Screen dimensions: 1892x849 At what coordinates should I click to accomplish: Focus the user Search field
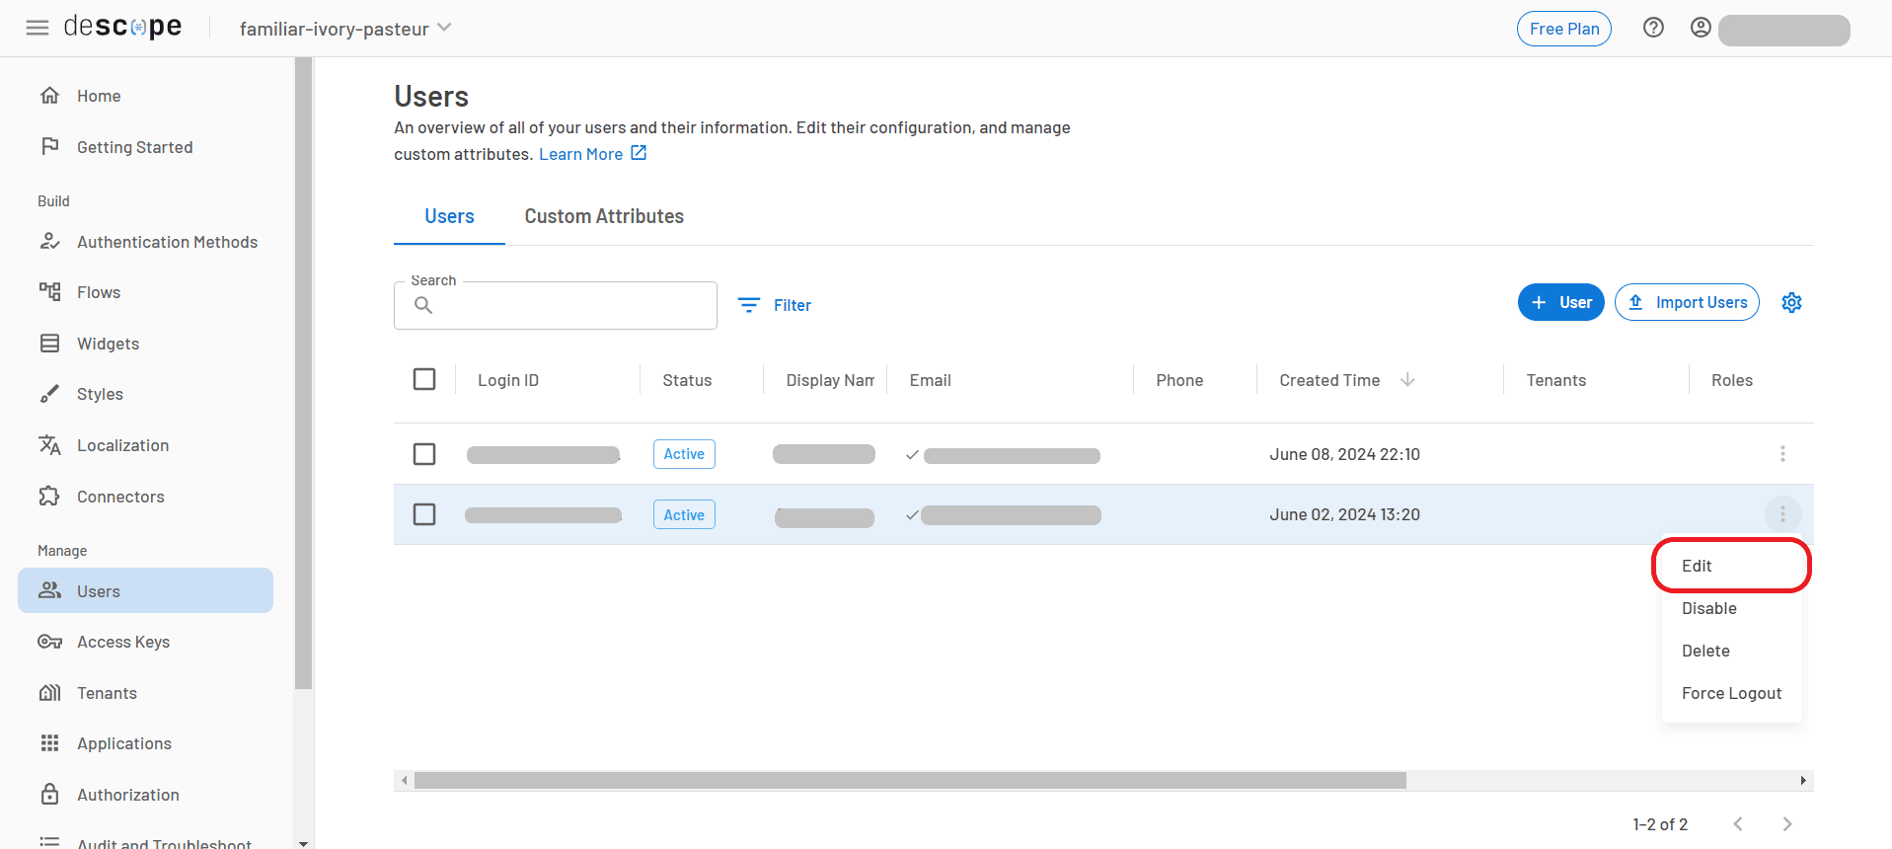tap(556, 305)
